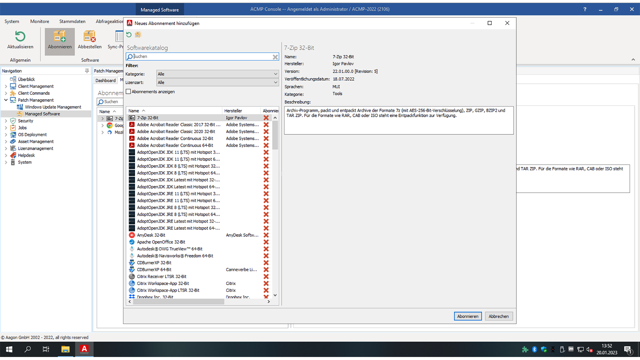Open the System menu
Screen dimensions: 640x360
(12, 21)
